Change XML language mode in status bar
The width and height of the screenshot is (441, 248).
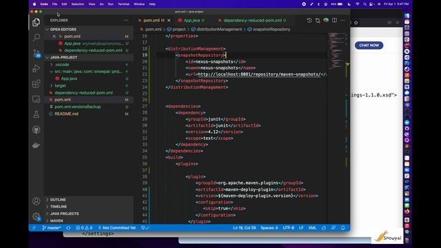(x=312, y=228)
